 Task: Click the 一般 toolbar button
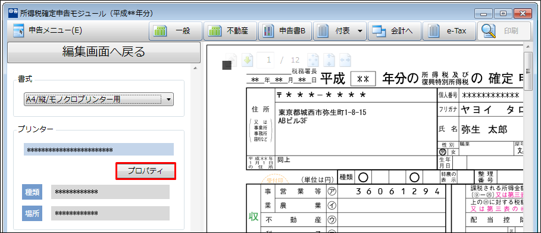[x=175, y=31]
